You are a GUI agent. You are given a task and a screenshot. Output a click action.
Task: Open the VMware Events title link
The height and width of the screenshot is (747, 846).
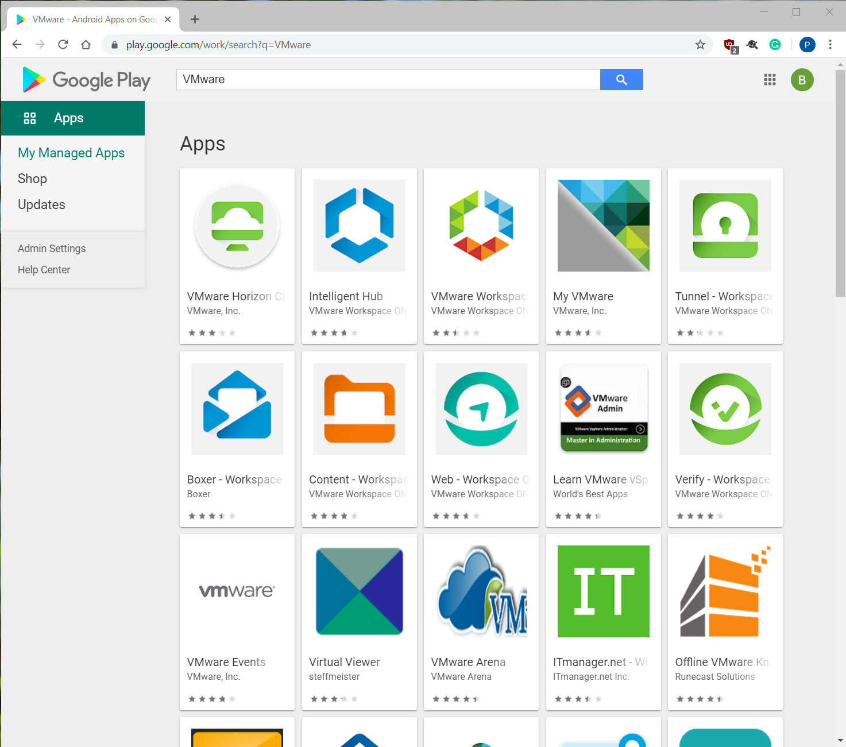click(226, 662)
